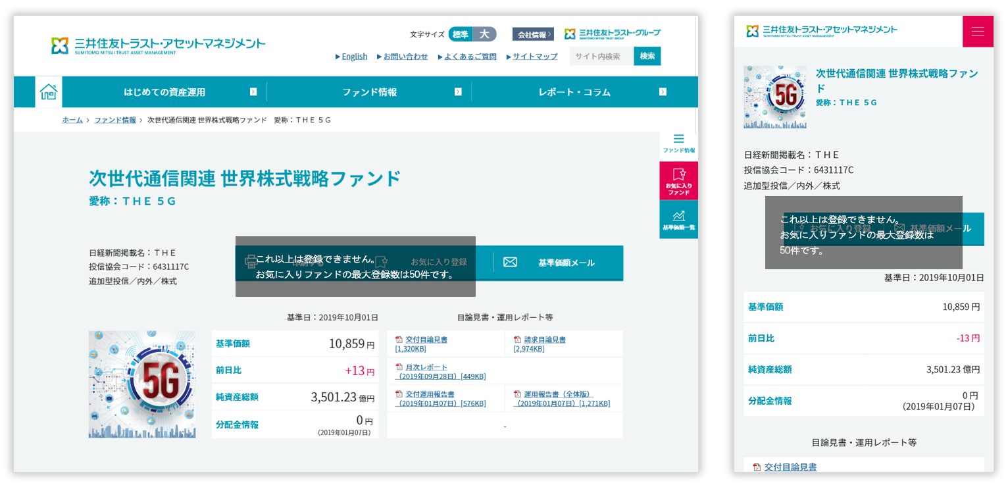Click the mobile view site logo
The image size is (1008, 491).
(822, 31)
